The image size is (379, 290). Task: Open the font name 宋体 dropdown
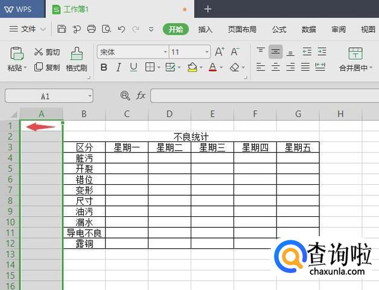coord(165,52)
